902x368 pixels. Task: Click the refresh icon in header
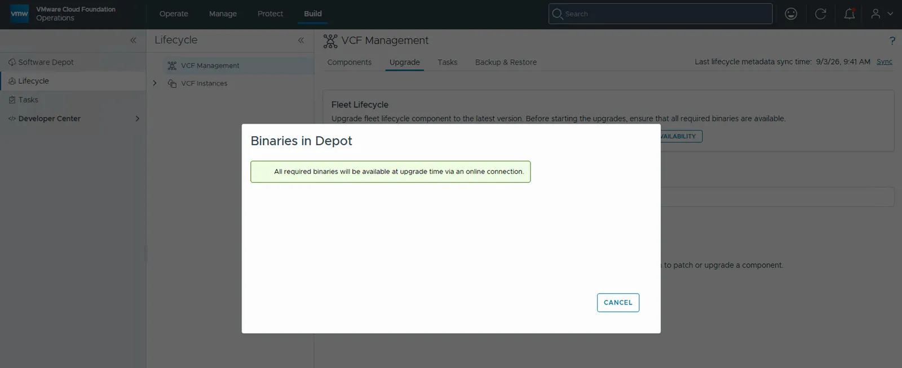pyautogui.click(x=820, y=14)
